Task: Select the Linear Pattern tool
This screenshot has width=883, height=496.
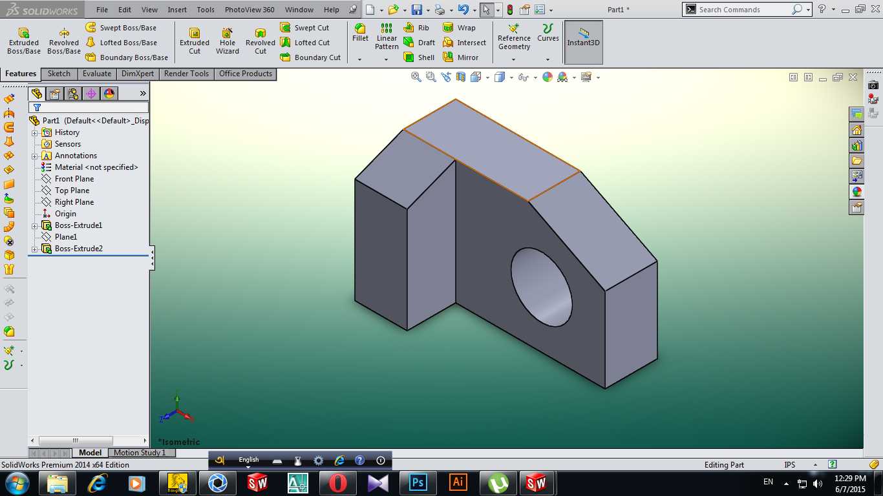Action: [x=387, y=37]
